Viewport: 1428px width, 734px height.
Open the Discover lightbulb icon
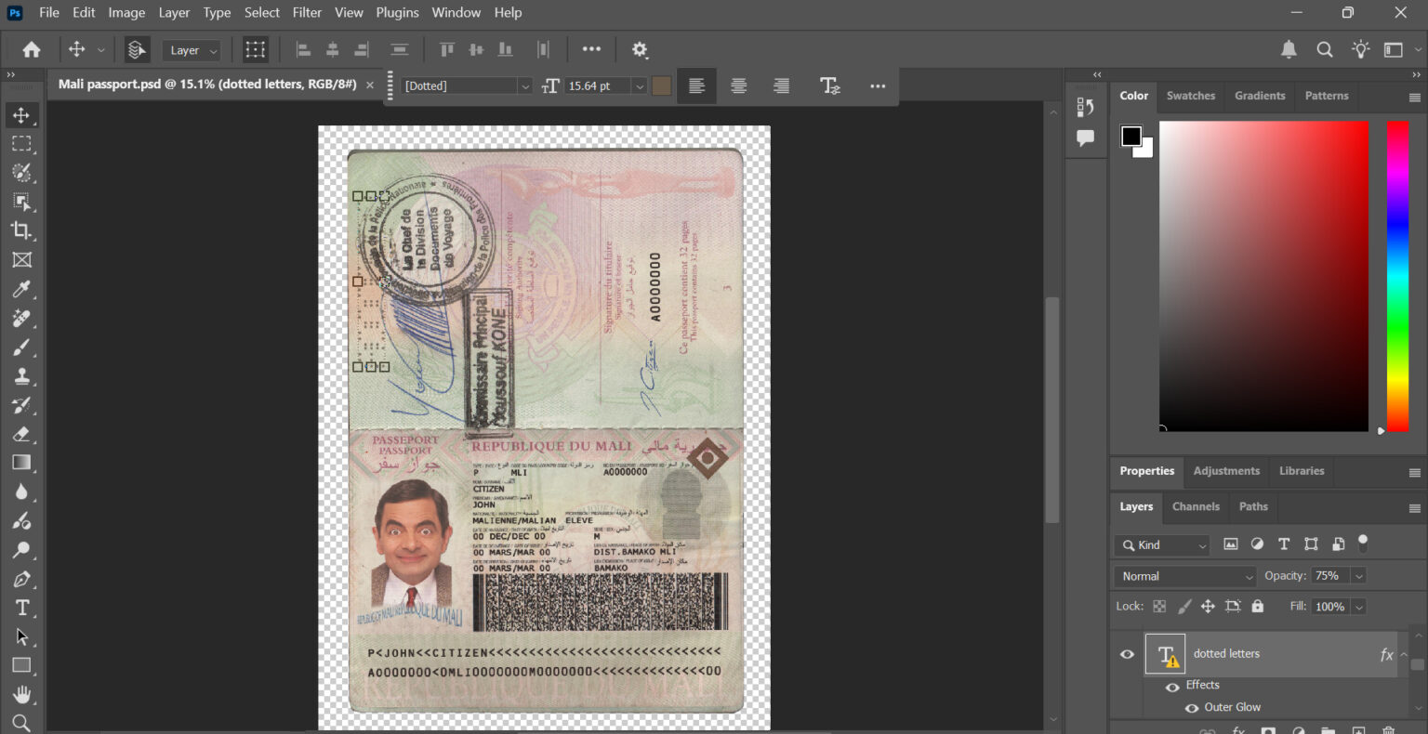[x=1361, y=50]
